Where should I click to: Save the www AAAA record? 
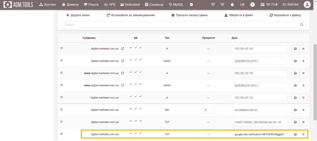[295, 85]
